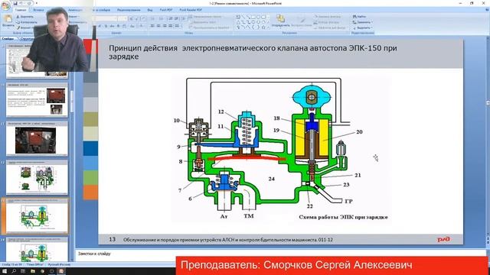Open the Foxit Reader PDF ribbon tab

coord(191,10)
